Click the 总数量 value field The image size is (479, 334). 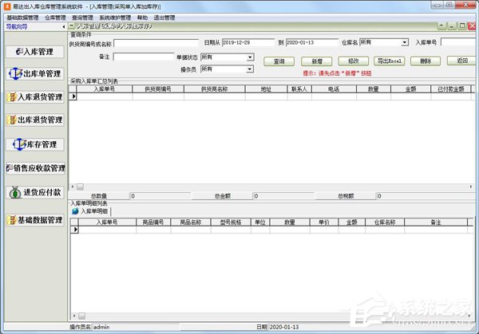[x=160, y=196]
